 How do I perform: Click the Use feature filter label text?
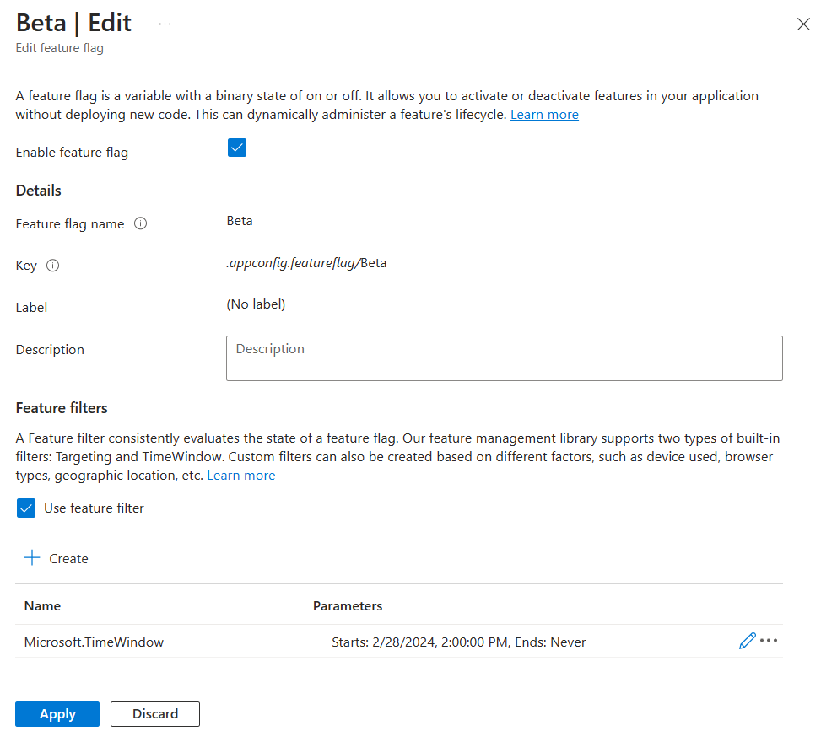94,508
